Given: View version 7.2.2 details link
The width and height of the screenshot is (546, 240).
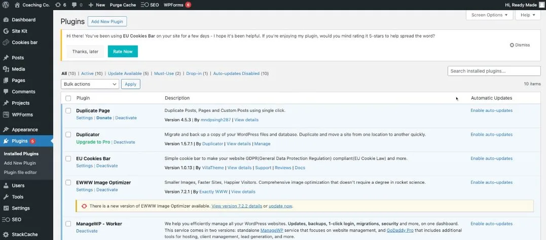Looking at the screenshot, I should (237, 206).
